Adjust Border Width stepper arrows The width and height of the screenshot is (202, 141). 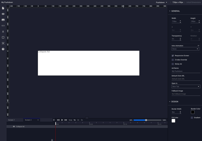point(180,112)
